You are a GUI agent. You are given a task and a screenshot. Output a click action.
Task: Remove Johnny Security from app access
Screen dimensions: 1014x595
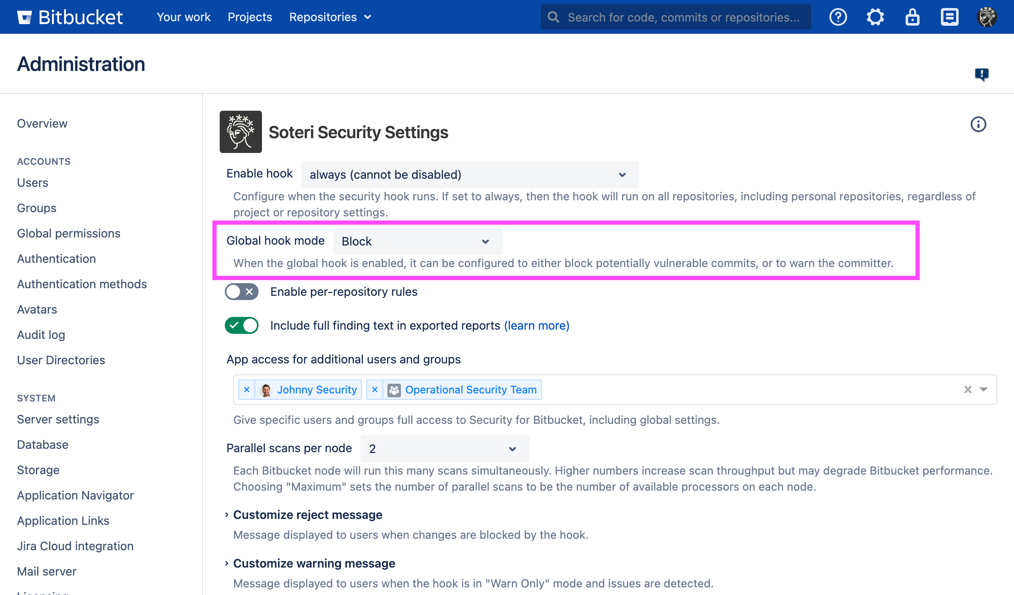point(247,390)
